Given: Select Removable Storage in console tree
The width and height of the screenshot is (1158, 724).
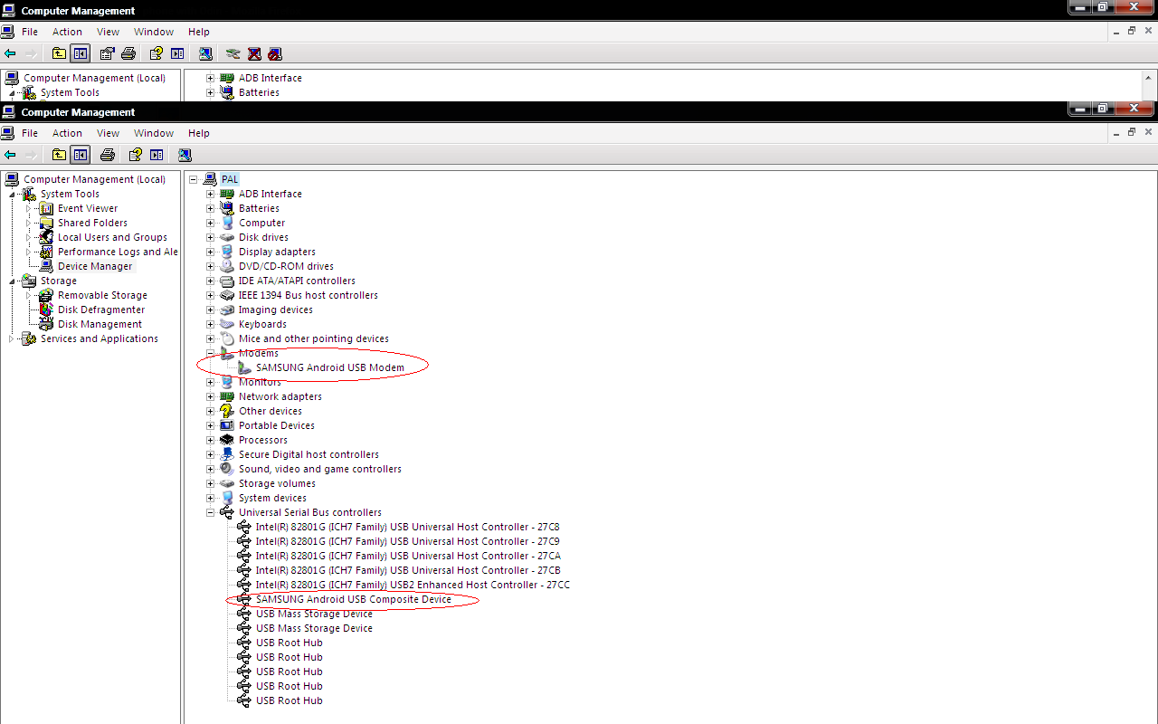Looking at the screenshot, I should point(102,295).
